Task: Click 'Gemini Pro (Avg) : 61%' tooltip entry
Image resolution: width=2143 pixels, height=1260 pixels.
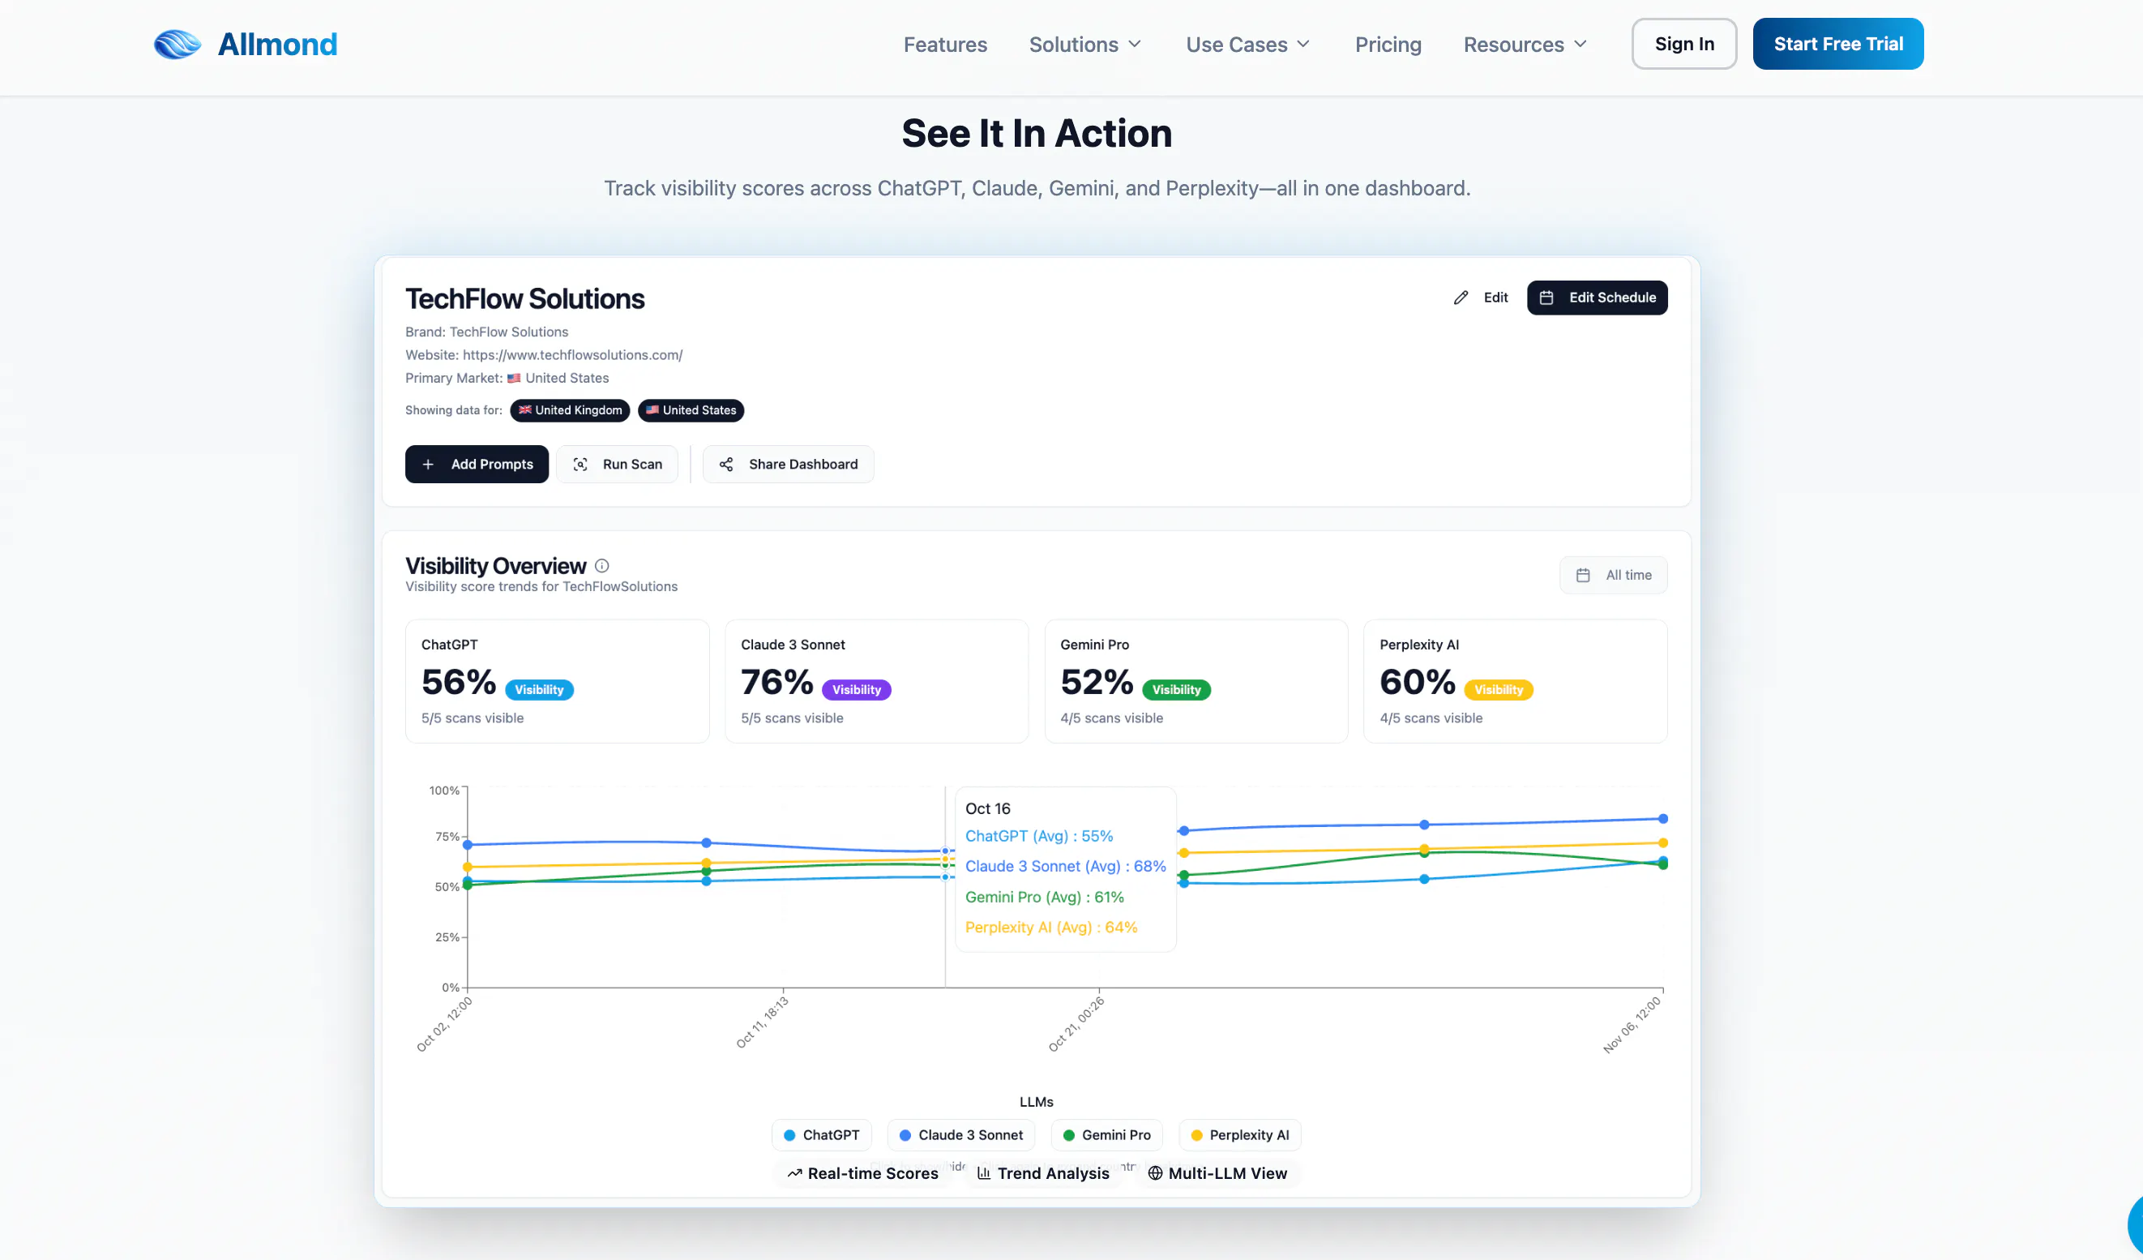Action: pos(1044,897)
